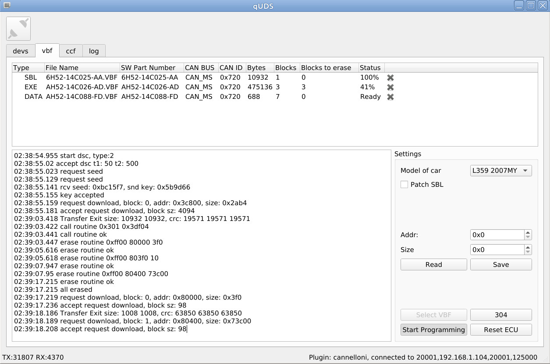550x364 pixels.
Task: Click the Bytes column header
Action: pos(260,68)
